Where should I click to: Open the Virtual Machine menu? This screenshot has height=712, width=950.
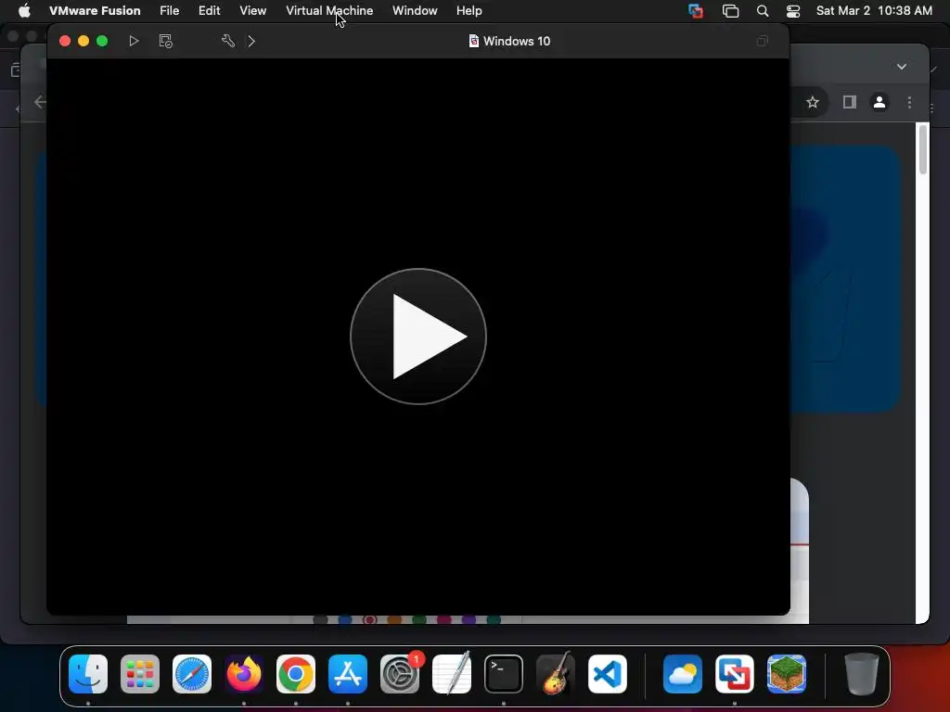click(x=329, y=10)
